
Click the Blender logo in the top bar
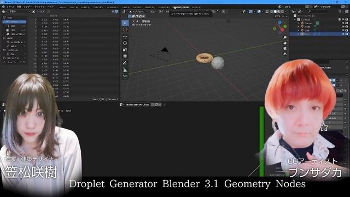[x=3, y=7]
